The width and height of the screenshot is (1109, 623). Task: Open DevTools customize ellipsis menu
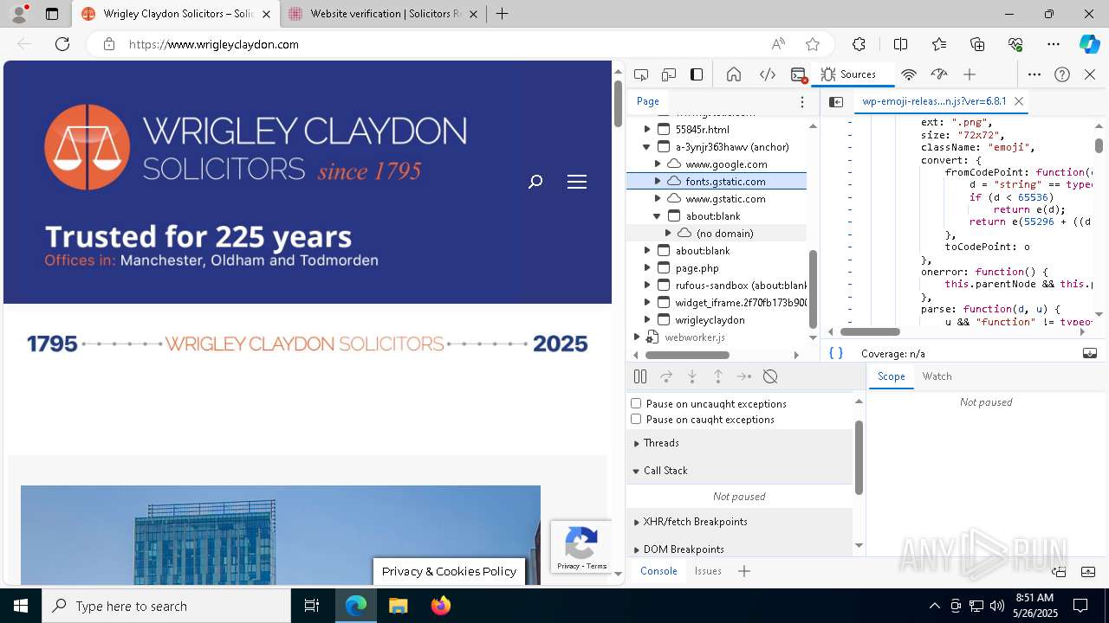pos(1034,74)
